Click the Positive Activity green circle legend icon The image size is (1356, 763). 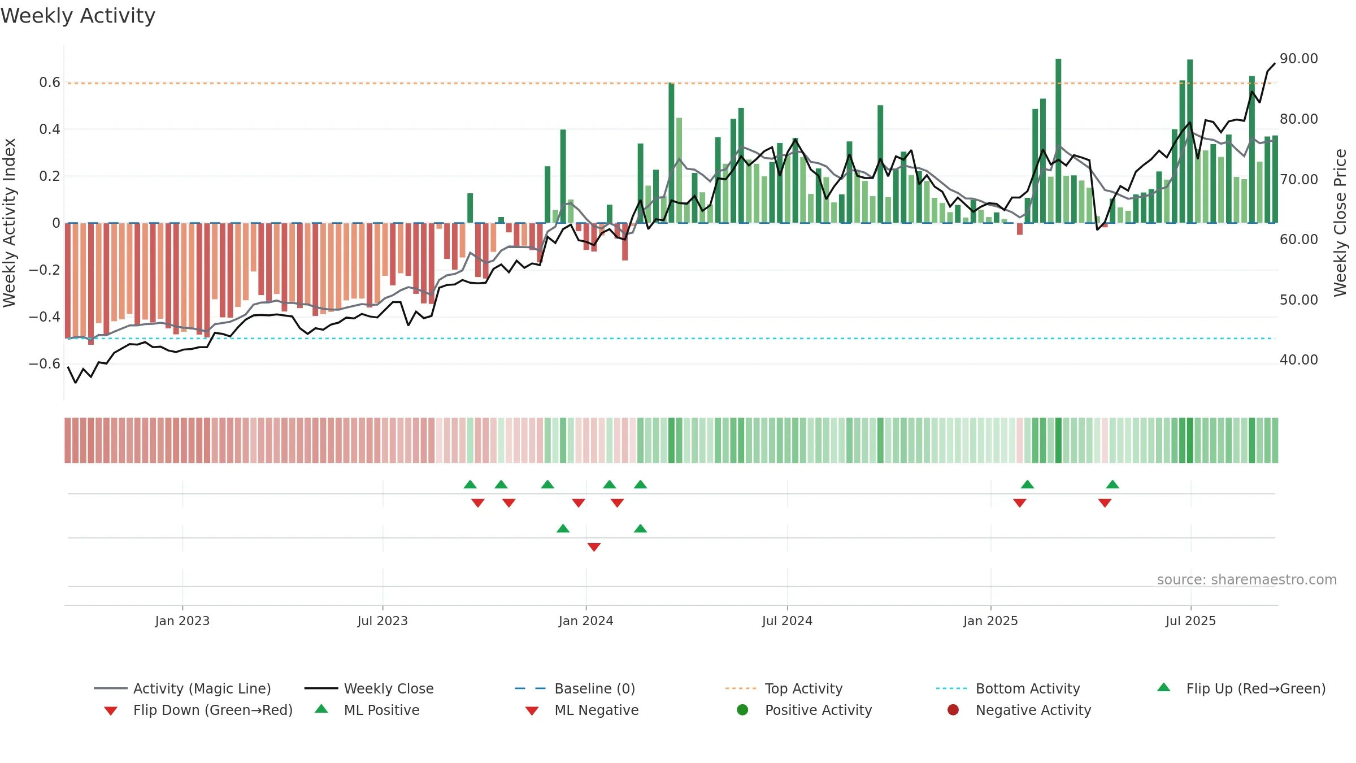click(743, 710)
